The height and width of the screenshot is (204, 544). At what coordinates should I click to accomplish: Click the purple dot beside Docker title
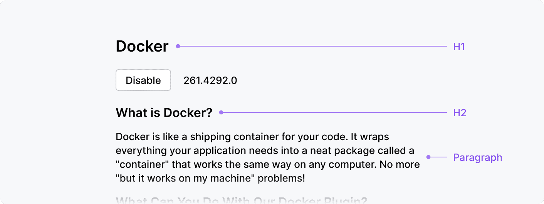178,46
